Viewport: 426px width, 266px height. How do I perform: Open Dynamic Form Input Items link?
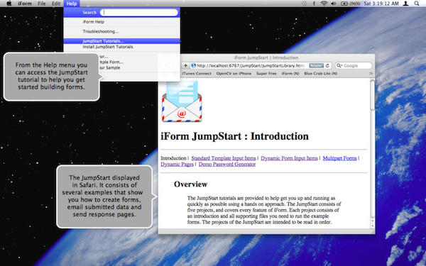click(x=289, y=158)
